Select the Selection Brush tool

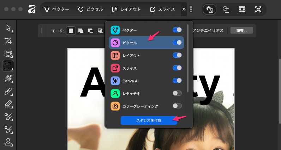[x=8, y=79]
